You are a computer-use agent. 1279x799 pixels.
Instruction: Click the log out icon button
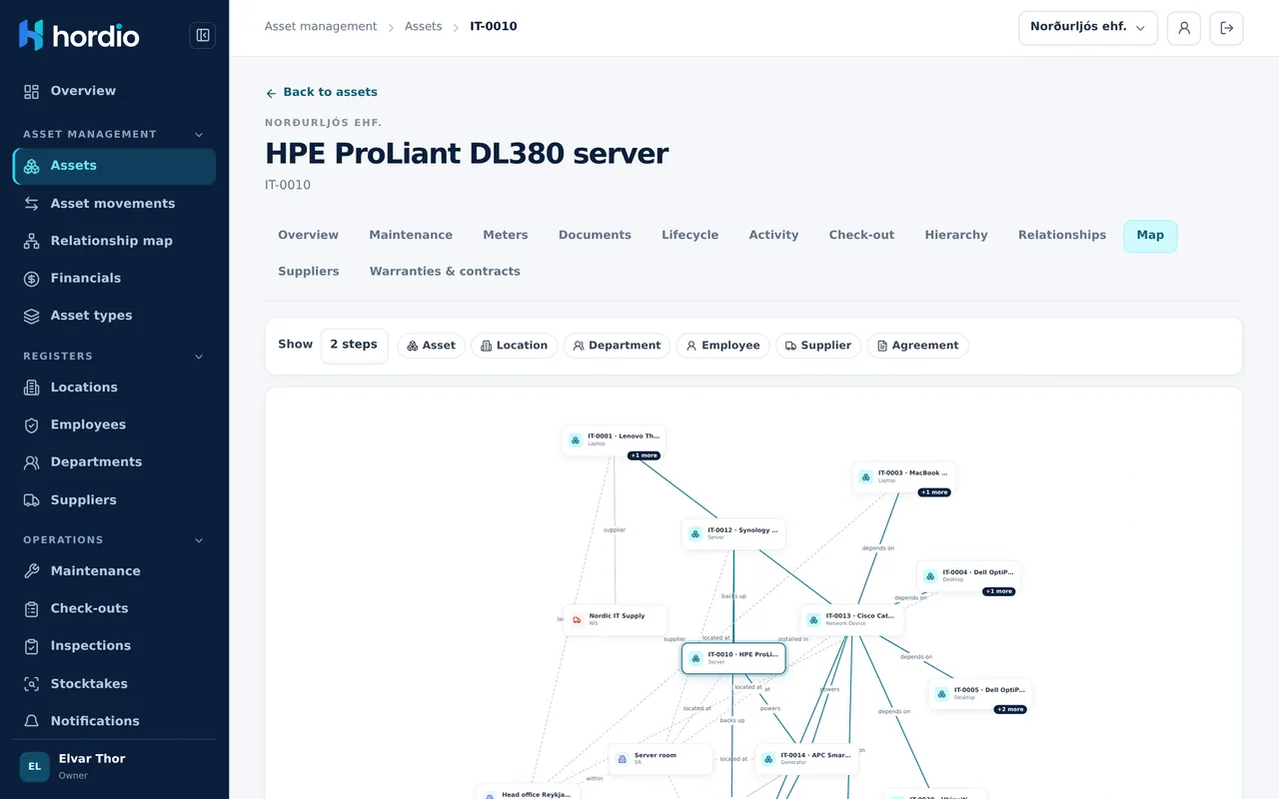1227,28
